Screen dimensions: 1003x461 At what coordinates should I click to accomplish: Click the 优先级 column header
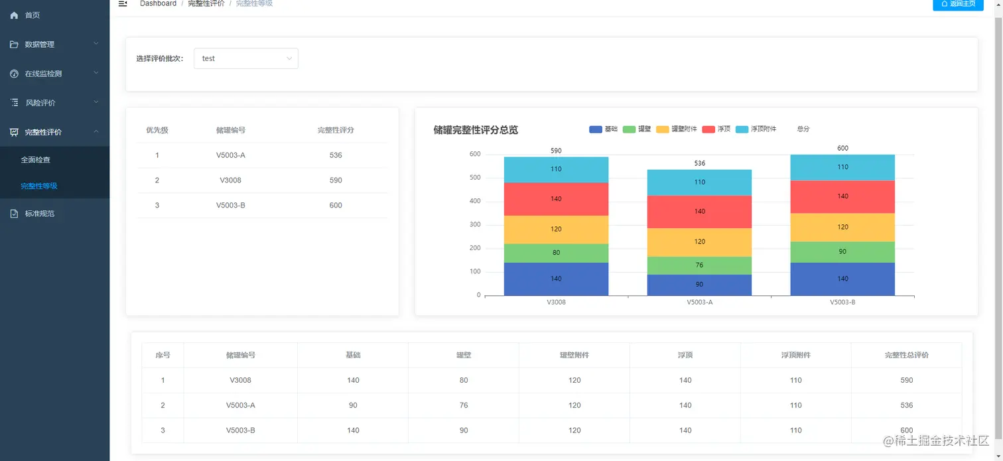pyautogui.click(x=157, y=130)
